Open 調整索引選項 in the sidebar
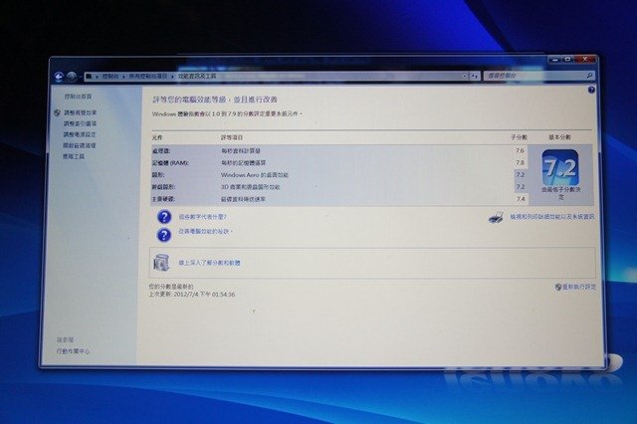637x424 pixels. point(80,123)
